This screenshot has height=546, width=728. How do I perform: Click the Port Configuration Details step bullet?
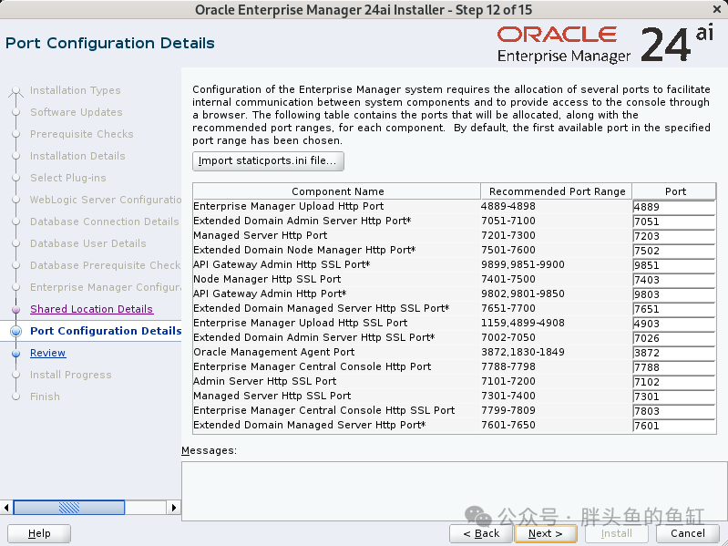(15, 331)
